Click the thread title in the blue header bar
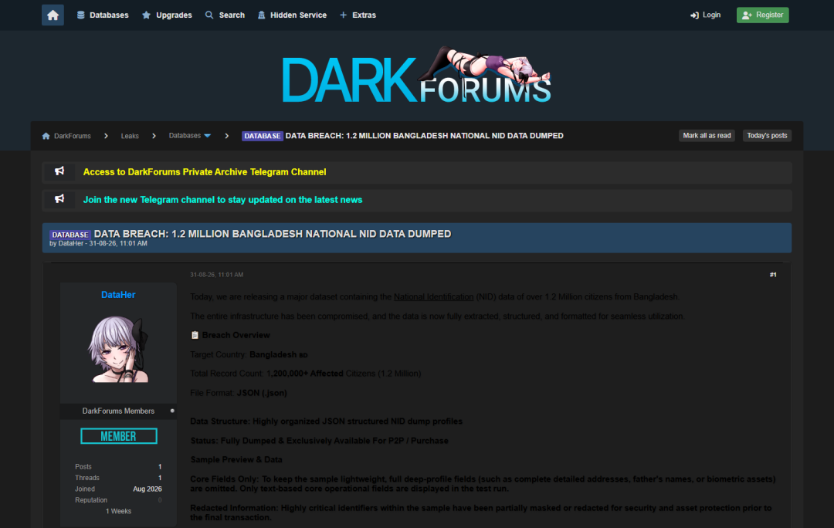This screenshot has width=834, height=528. click(273, 234)
